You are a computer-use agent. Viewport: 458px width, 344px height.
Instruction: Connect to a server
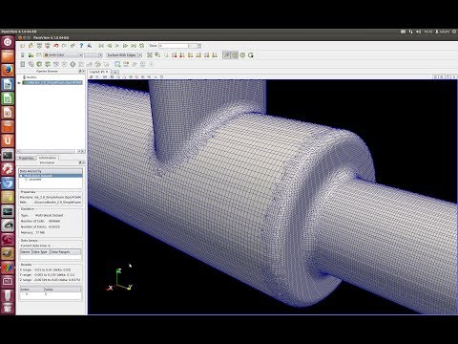point(39,46)
